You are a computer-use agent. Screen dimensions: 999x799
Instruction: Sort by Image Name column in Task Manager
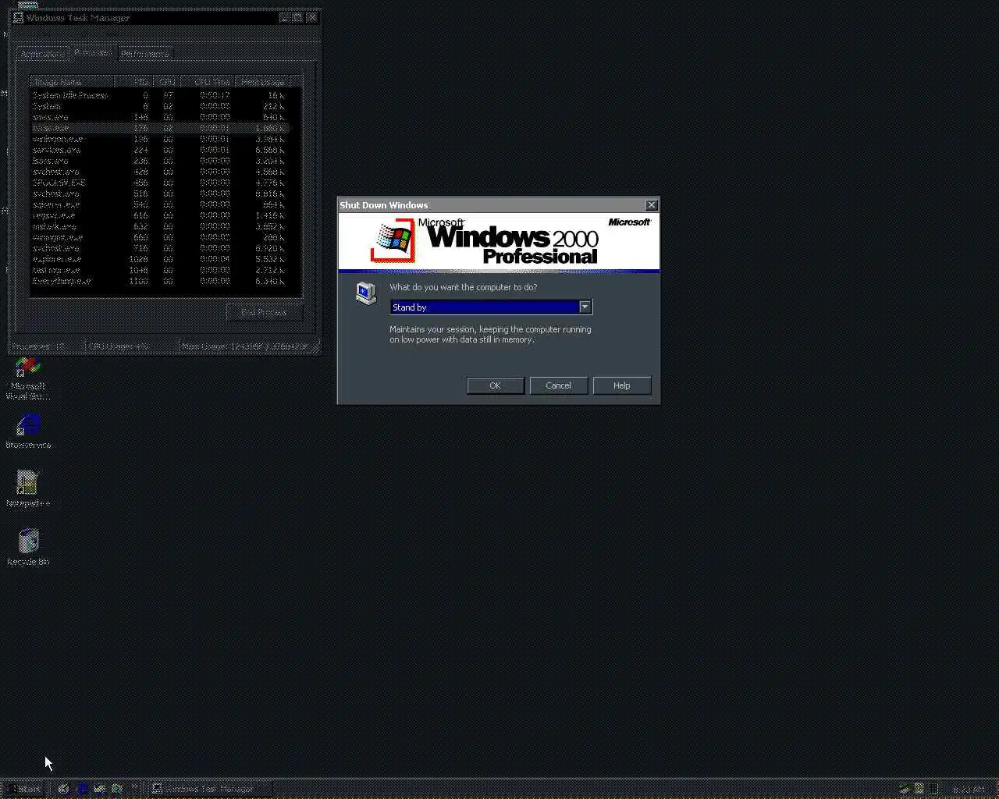click(73, 82)
